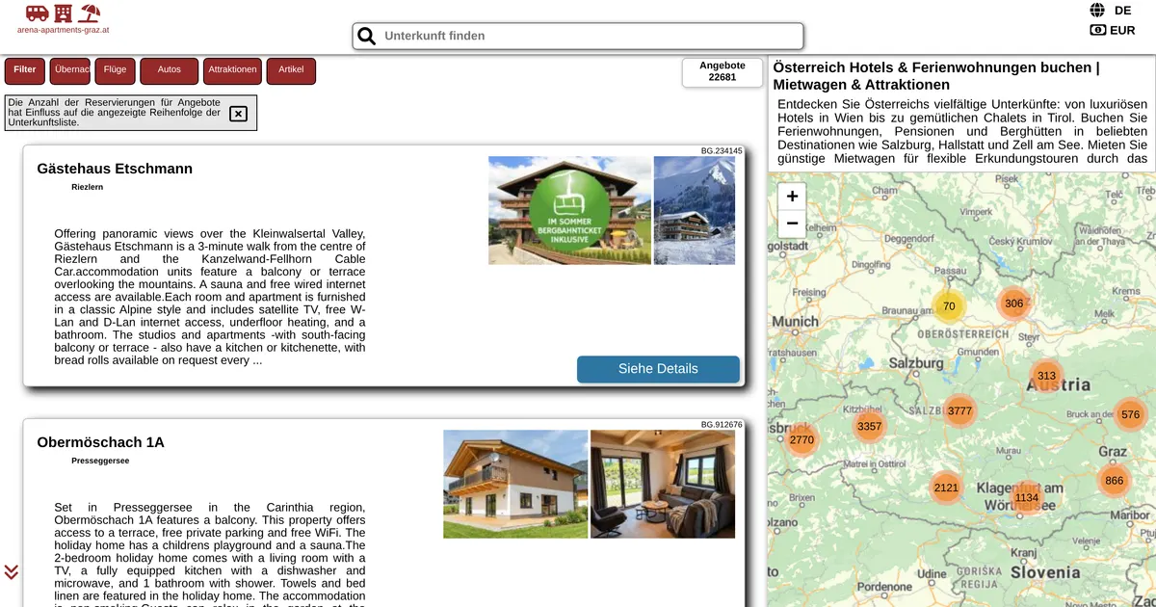
Task: Dismiss the reservation info notice
Action: [x=238, y=114]
